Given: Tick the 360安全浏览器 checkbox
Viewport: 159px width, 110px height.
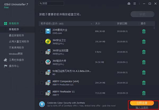Looking at the screenshot, I should click(42, 52).
